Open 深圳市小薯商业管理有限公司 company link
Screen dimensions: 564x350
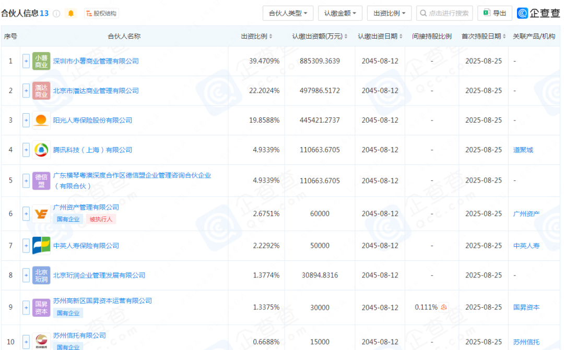96,61
